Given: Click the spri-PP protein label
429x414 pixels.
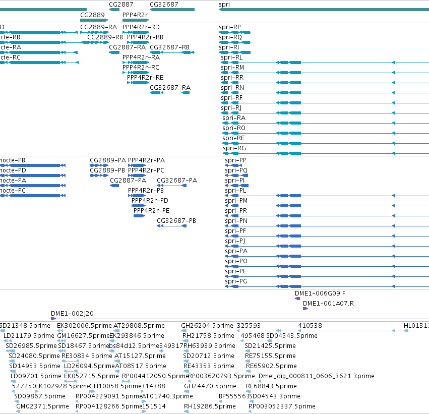Looking at the screenshot, I should (235, 161).
